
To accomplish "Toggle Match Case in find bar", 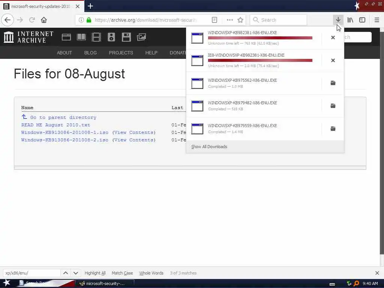I will pos(122,273).
